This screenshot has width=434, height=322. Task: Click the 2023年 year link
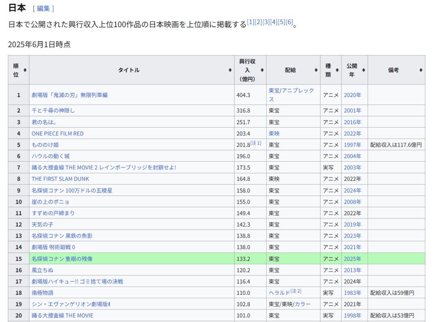coord(352,236)
